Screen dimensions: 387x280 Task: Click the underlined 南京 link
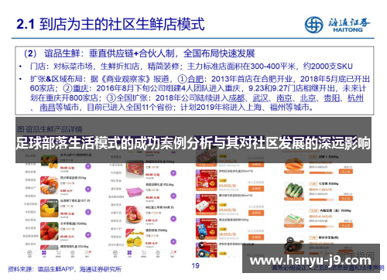[x=284, y=98]
